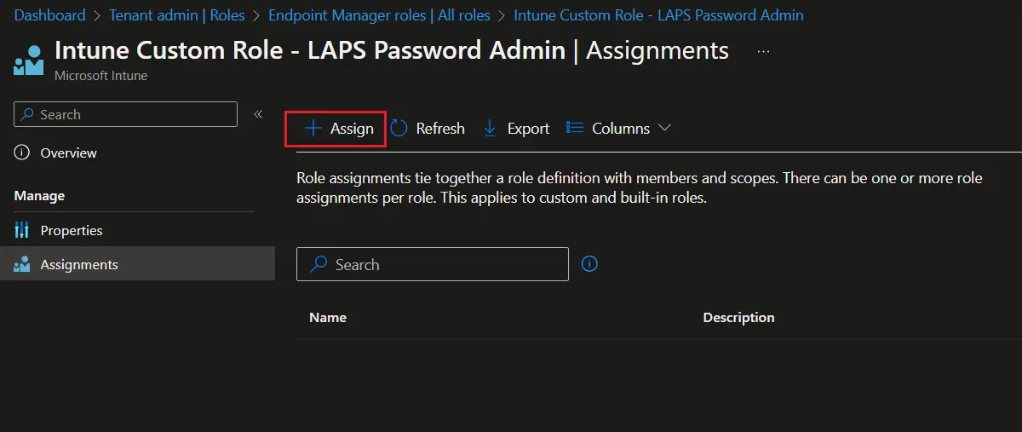Select Assignments in the Manage section
Screen dimensions: 1022x432
tap(79, 264)
